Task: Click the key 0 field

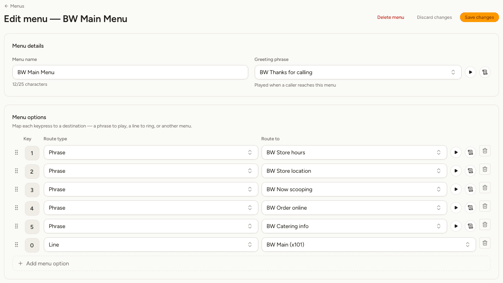Action: pos(32,245)
